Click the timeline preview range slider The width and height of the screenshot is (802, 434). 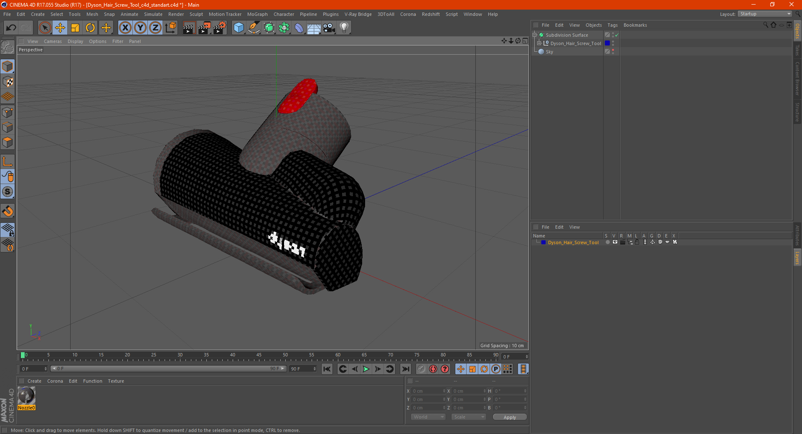(168, 368)
